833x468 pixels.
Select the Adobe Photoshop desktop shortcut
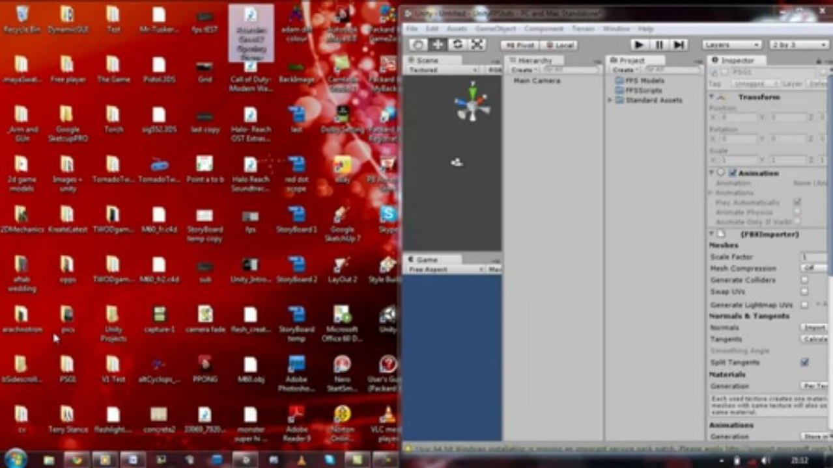(297, 373)
